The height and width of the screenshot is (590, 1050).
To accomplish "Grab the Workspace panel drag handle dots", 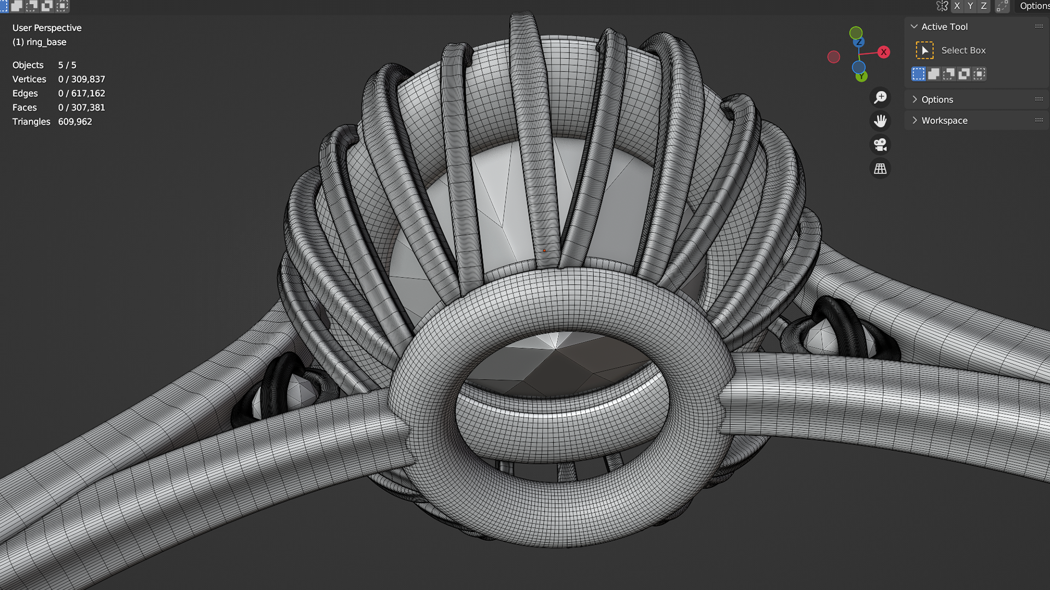I will [1039, 120].
